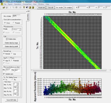Increment the Min. Tx. No. spinner
This screenshot has height=103, width=111.
(17, 84)
